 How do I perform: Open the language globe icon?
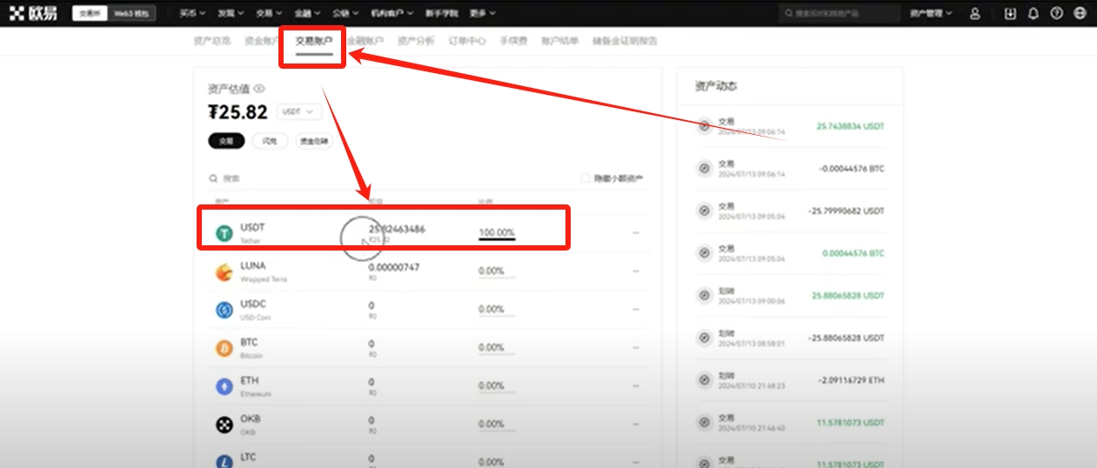click(1080, 14)
